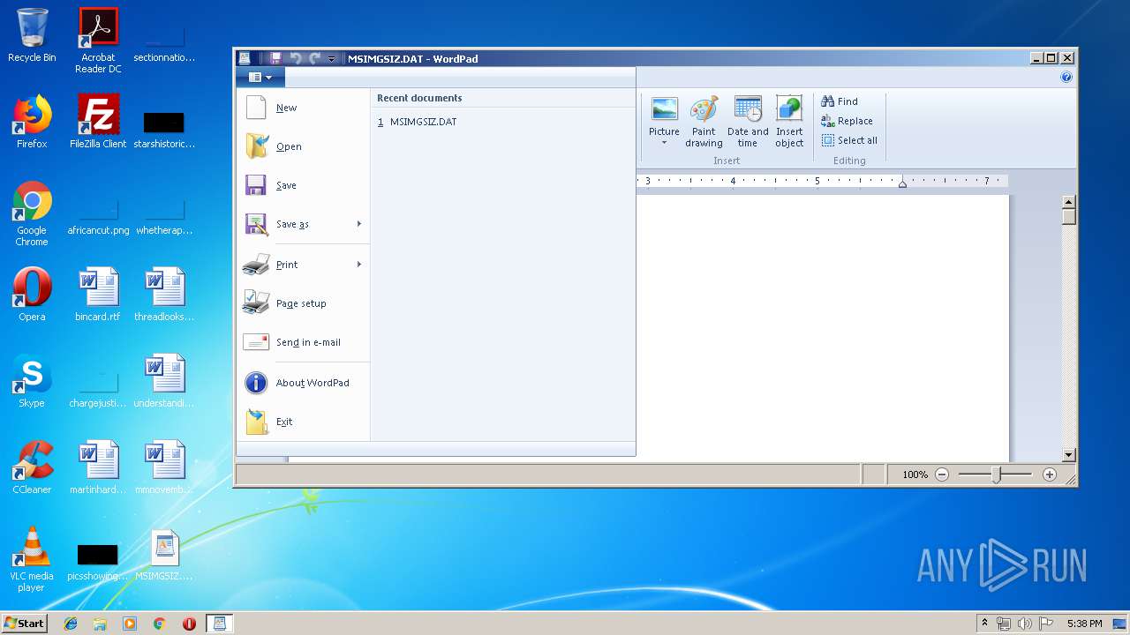This screenshot has width=1130, height=635.
Task: Click Exit in the WordPad menu
Action: pyautogui.click(x=303, y=422)
